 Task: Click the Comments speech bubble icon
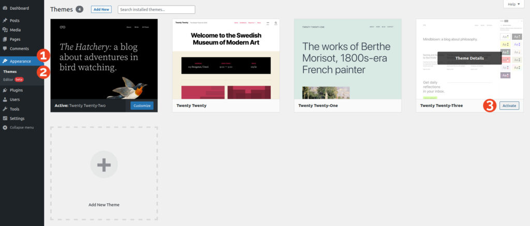coord(5,49)
